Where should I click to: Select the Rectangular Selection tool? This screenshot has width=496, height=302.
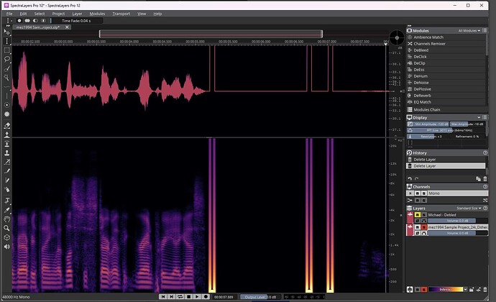pyautogui.click(x=7, y=50)
